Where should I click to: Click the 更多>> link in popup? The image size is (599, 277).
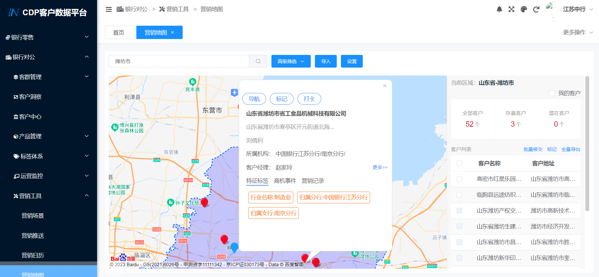(380, 167)
